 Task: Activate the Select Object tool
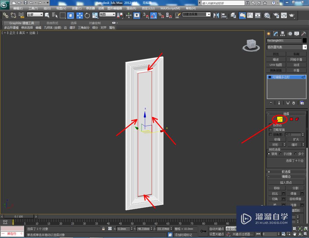(x=47, y=15)
